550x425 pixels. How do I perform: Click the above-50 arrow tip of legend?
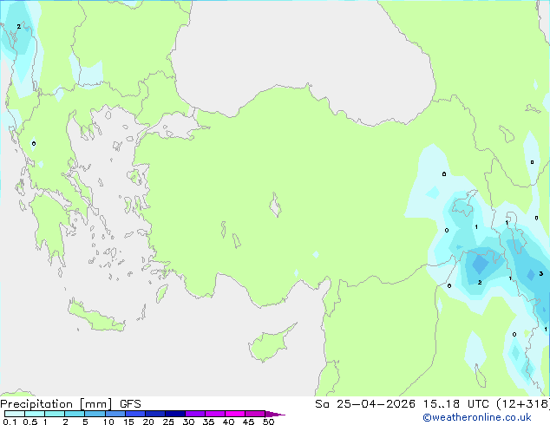[x=275, y=414]
